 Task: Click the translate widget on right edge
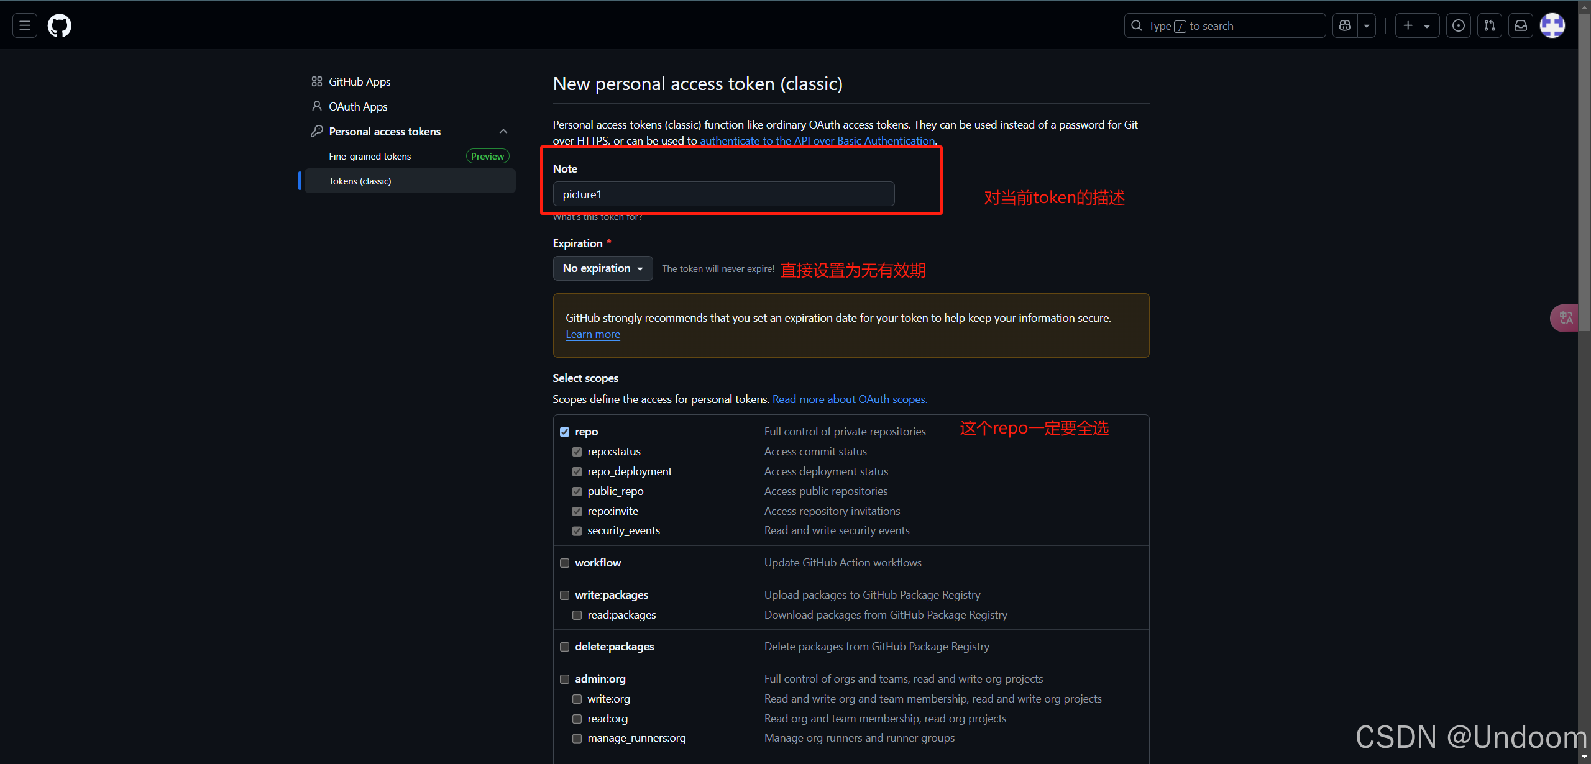point(1564,318)
